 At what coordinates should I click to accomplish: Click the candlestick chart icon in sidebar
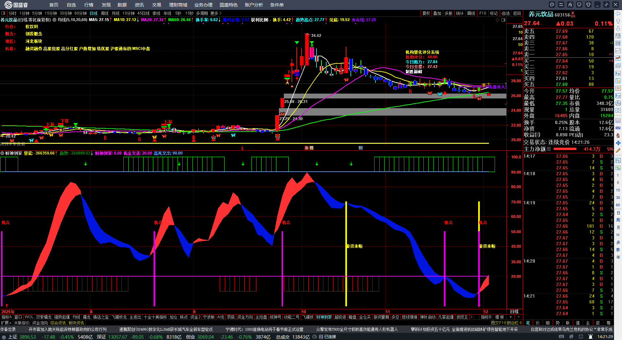click(618, 58)
